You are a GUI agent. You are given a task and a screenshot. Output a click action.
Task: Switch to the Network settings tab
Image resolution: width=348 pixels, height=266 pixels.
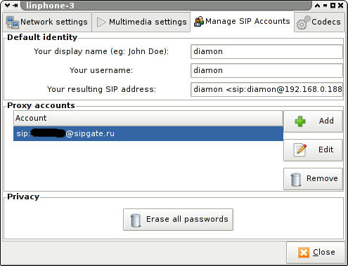point(47,22)
